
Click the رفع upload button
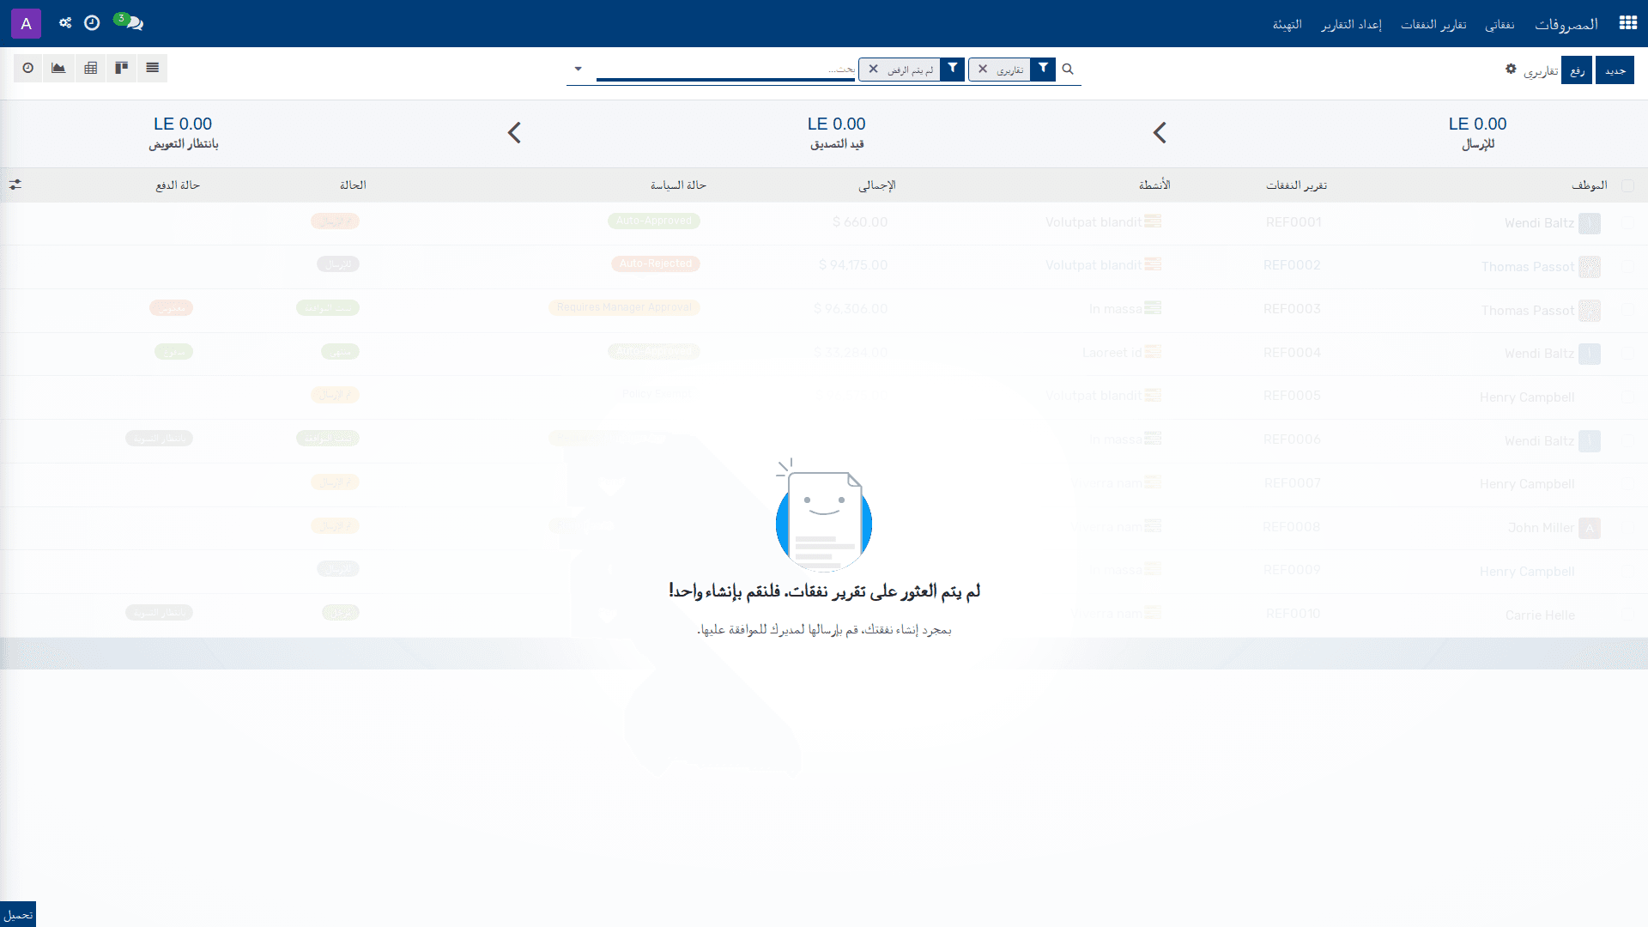click(x=1577, y=70)
